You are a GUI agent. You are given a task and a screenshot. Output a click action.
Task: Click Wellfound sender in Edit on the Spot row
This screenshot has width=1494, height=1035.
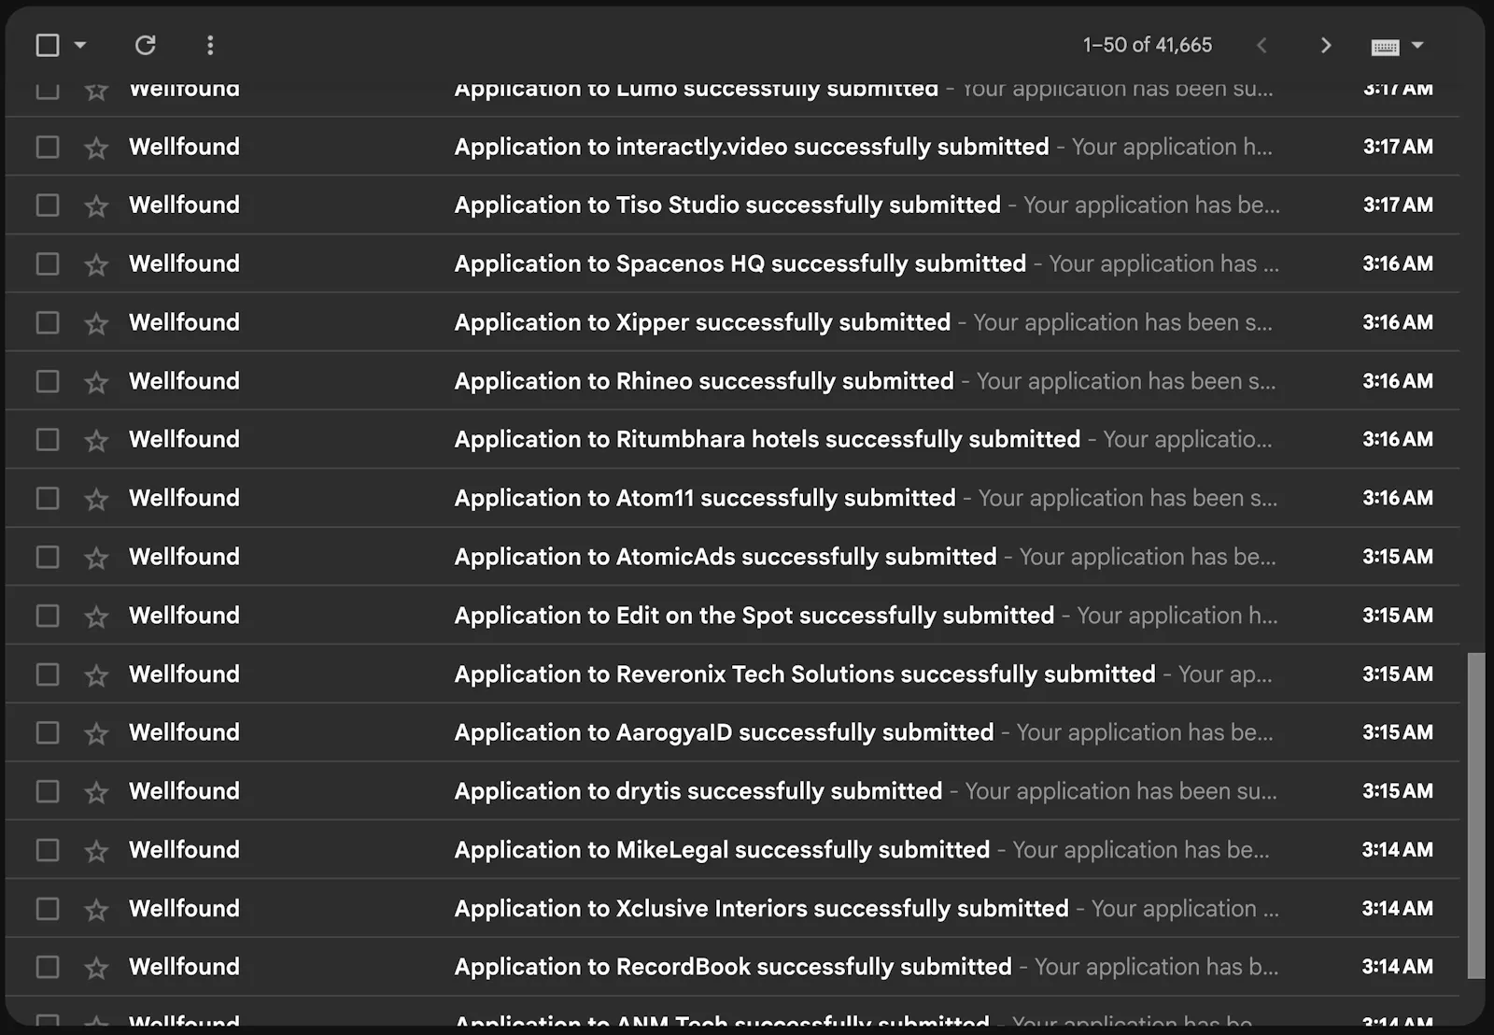point(184,616)
